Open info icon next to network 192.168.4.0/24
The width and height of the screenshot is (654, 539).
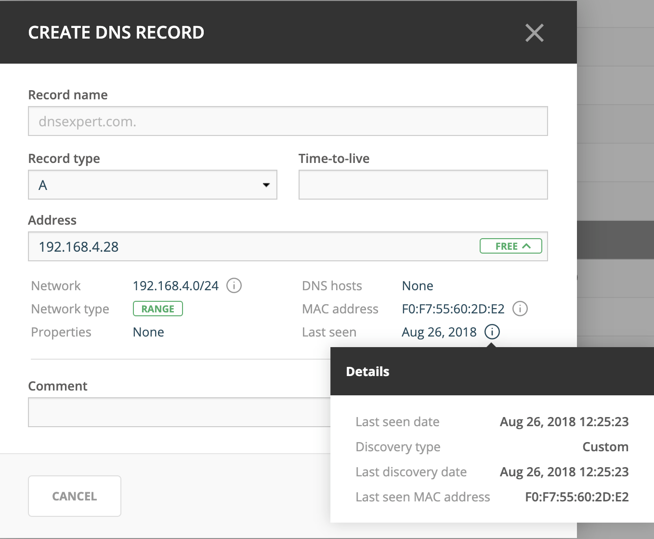pyautogui.click(x=234, y=285)
